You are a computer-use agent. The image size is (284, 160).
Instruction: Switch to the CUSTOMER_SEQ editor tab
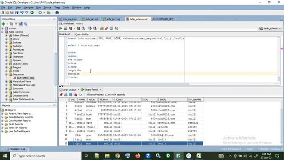(x=165, y=19)
